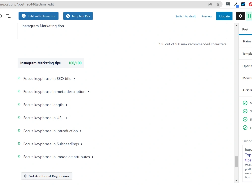Click green check beside Focus keyphrase in Subheadings

point(19,144)
